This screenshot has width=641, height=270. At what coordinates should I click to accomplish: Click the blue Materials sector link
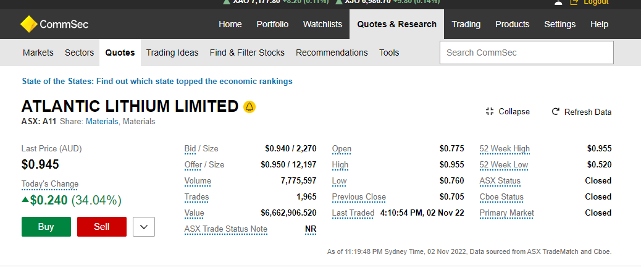pos(102,122)
